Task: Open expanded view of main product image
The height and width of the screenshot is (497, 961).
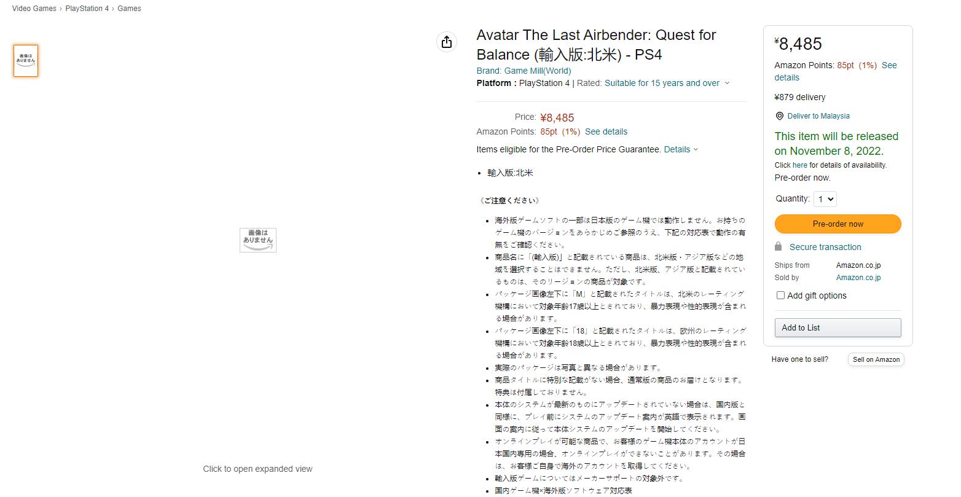Action: coord(257,240)
